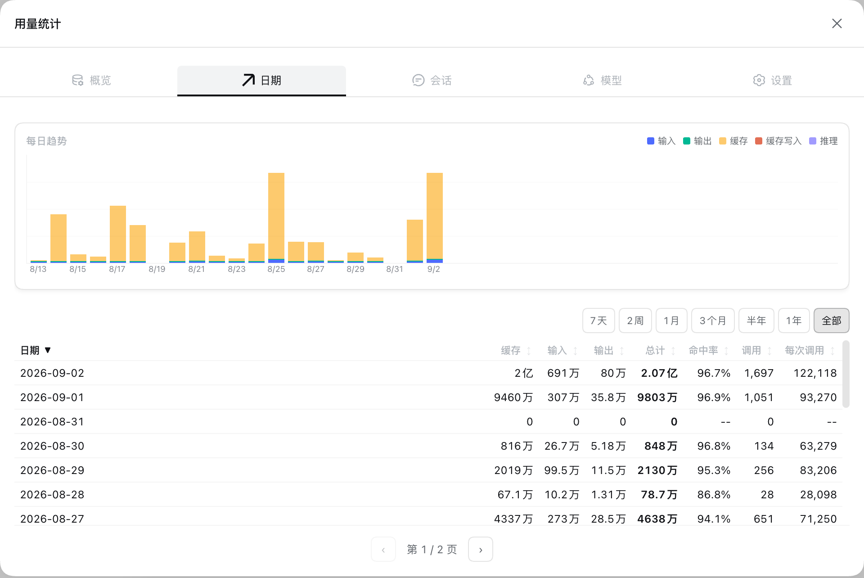Click previous page arrow
The height and width of the screenshot is (578, 864).
(383, 549)
